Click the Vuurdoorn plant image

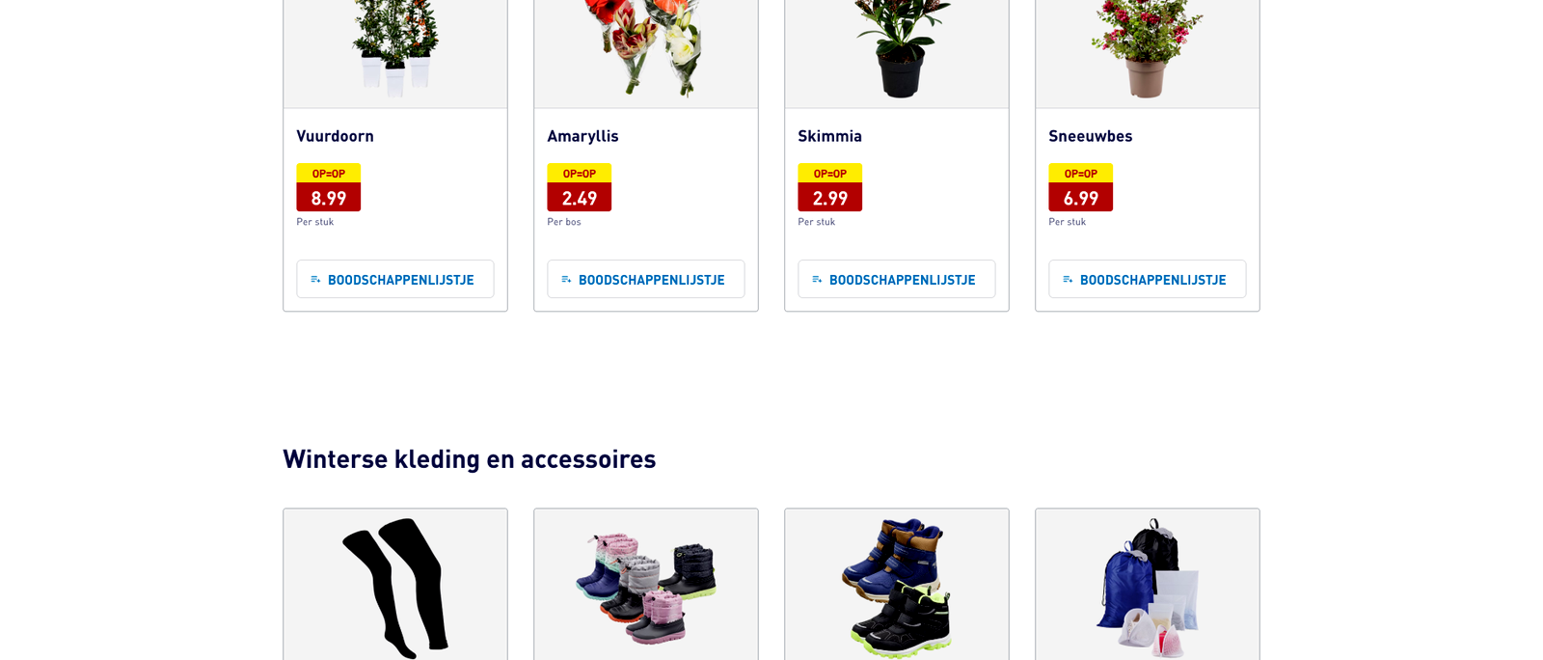(395, 48)
